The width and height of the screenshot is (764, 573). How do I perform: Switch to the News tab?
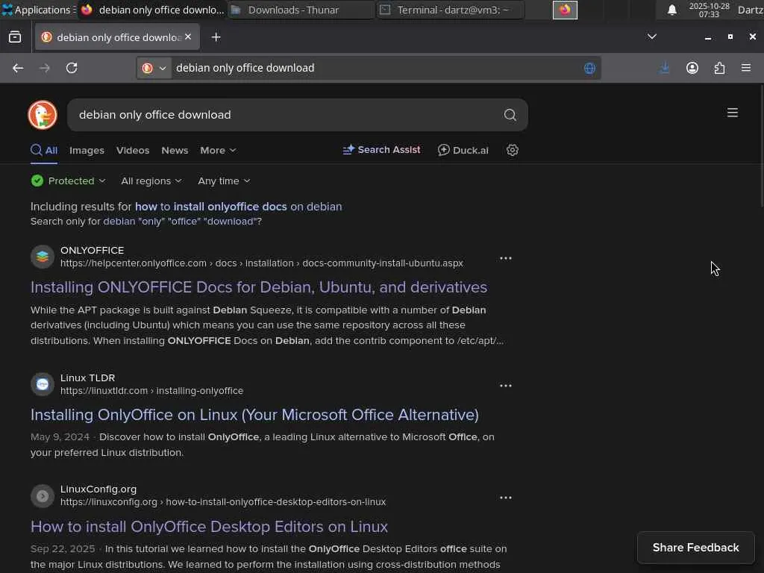(175, 151)
